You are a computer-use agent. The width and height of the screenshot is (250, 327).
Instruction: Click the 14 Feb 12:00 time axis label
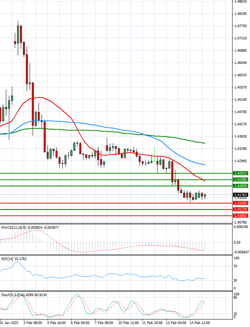199,323
